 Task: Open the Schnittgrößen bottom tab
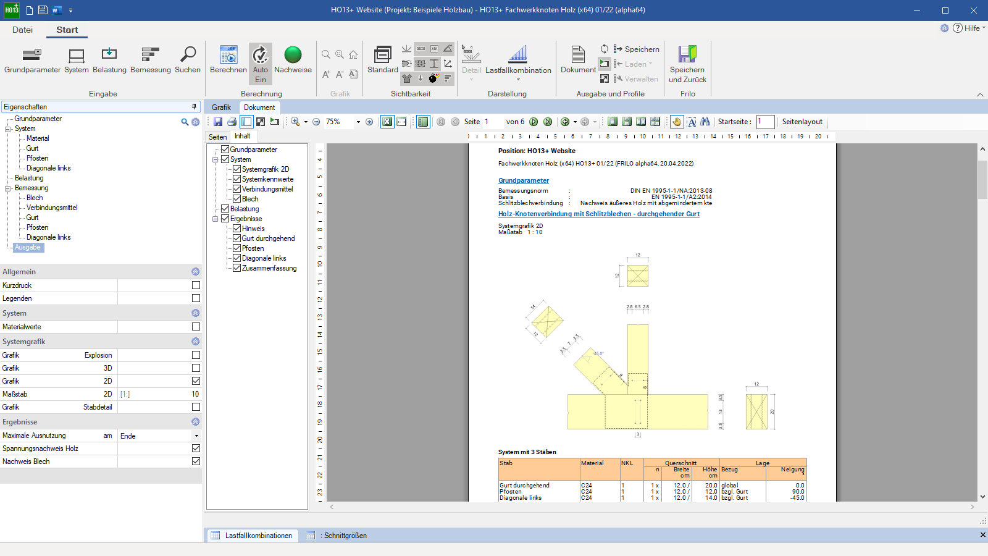coord(337,536)
